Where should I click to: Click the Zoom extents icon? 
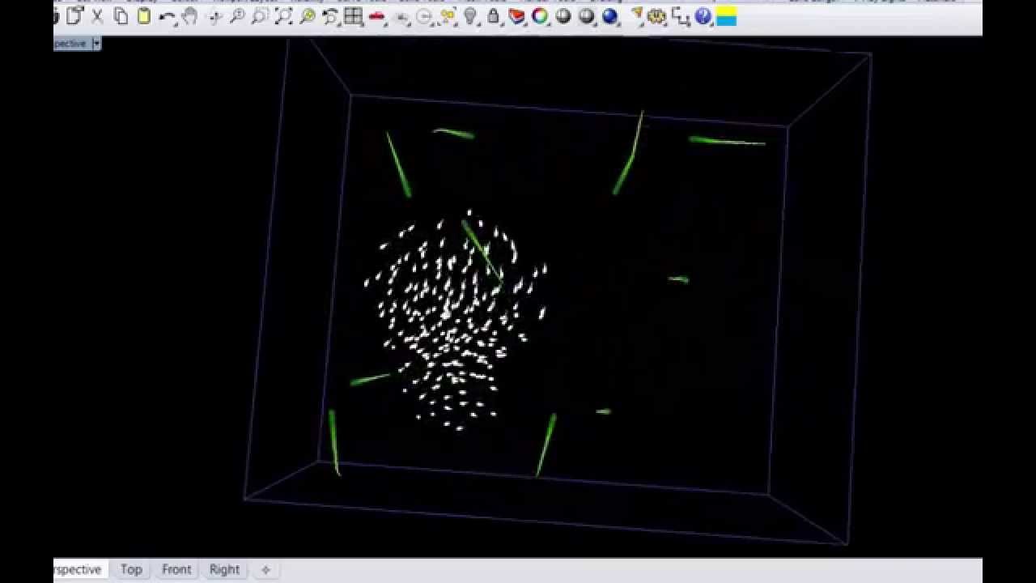(x=283, y=15)
